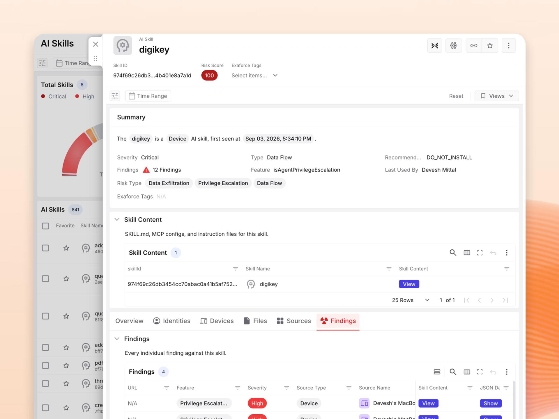Search within the Skill Content table
Image resolution: width=559 pixels, height=419 pixels.
tap(453, 253)
